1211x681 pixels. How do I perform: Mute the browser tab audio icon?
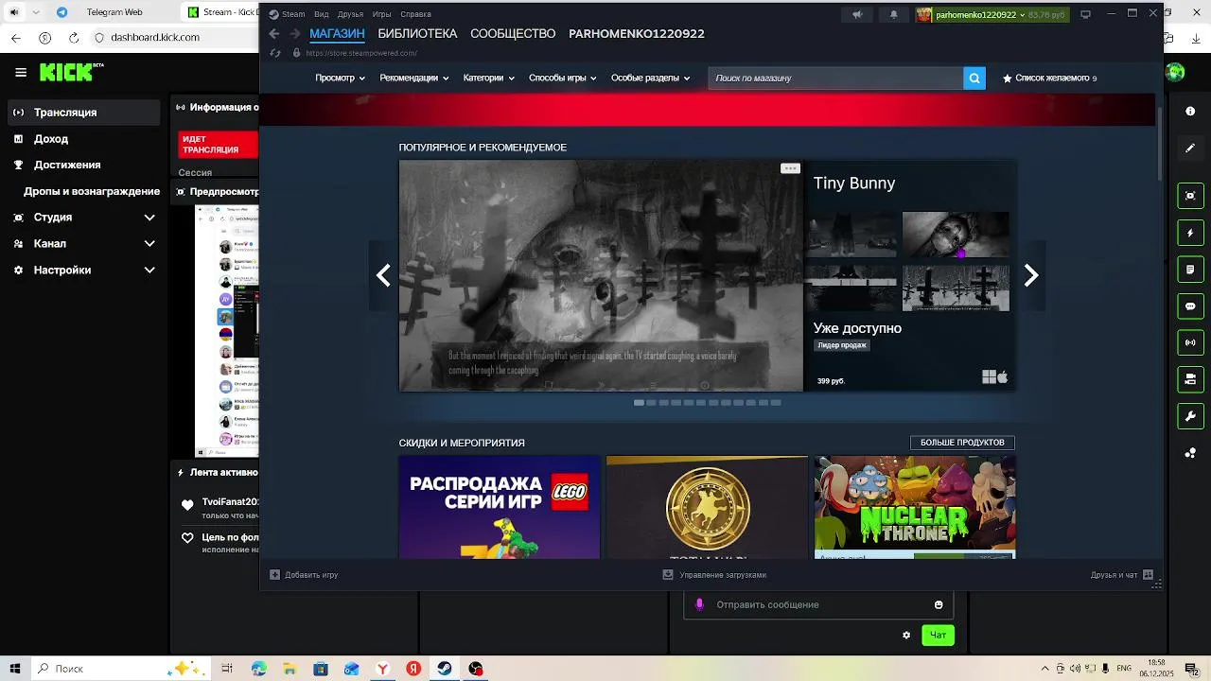(13, 12)
